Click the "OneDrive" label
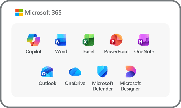 75,83
